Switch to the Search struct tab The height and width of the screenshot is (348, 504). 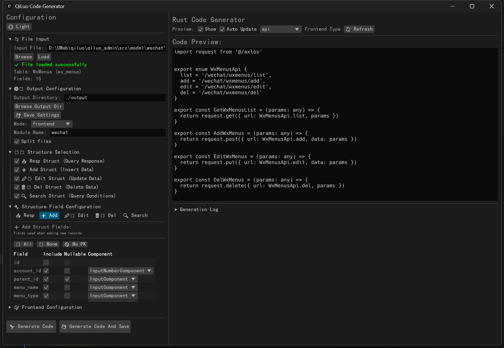click(x=135, y=216)
